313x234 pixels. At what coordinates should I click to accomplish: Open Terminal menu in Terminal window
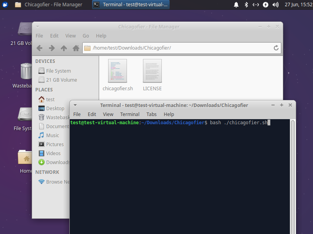pos(130,114)
